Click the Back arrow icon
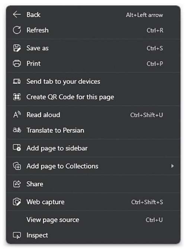This screenshot has height=250, width=186. (17, 15)
